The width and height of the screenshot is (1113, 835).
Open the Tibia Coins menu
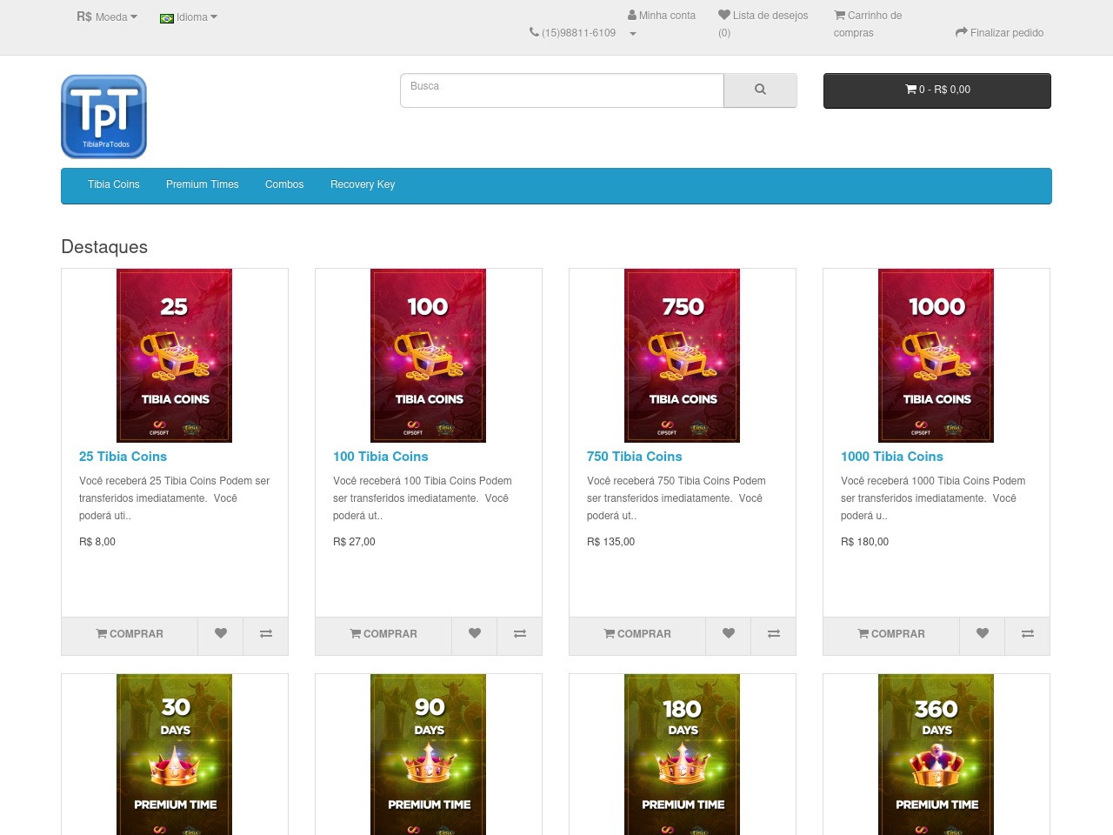click(114, 184)
